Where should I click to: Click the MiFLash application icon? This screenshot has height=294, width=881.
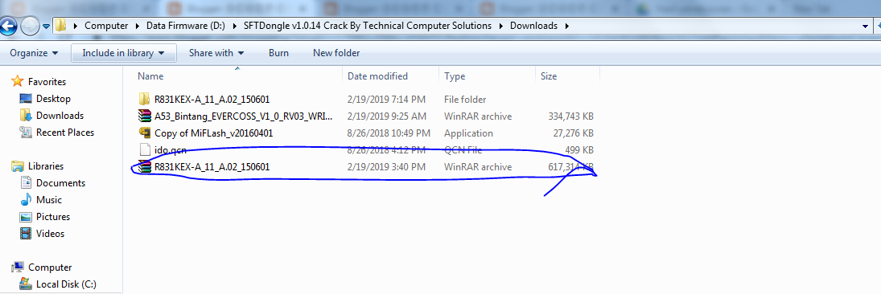[145, 133]
